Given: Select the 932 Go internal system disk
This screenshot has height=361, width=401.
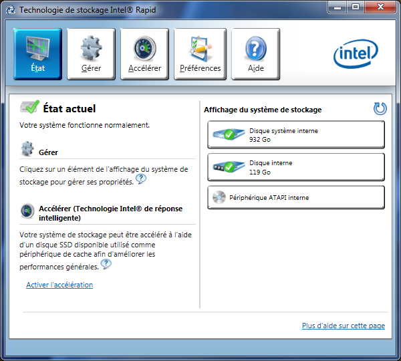Looking at the screenshot, I should tap(296, 135).
